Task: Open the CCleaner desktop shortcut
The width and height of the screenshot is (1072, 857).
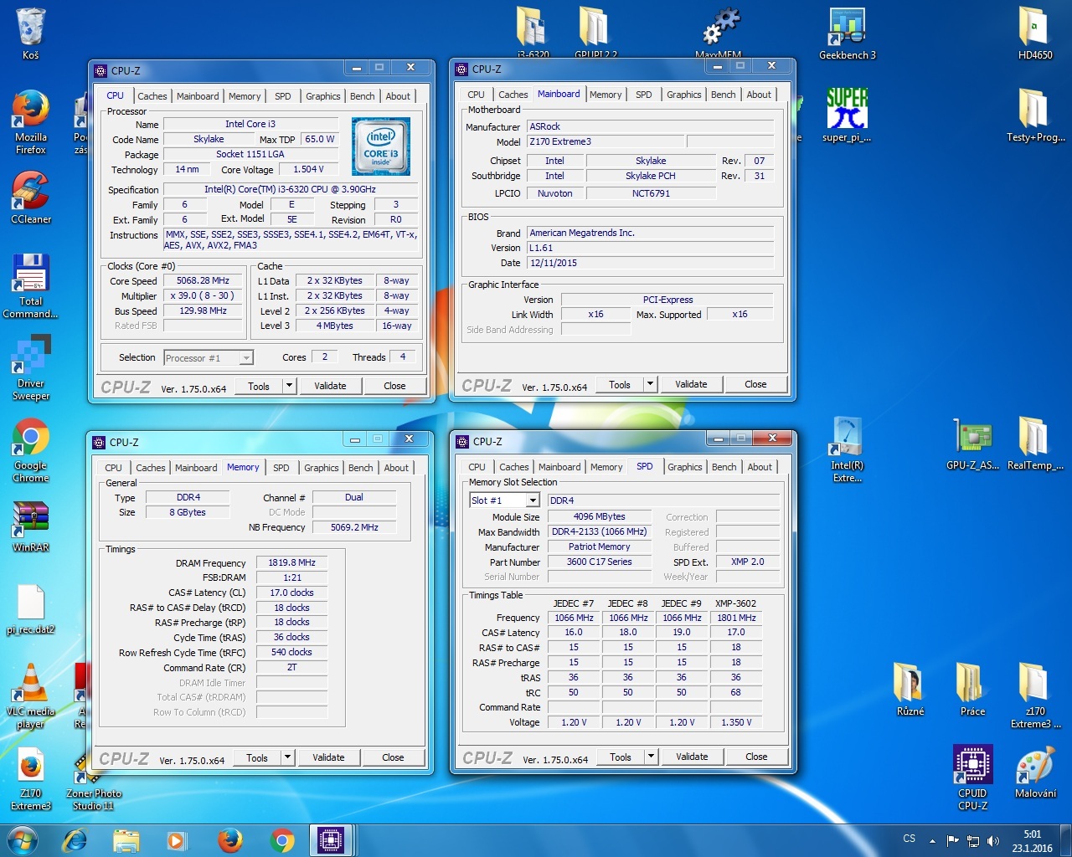Action: 30,198
